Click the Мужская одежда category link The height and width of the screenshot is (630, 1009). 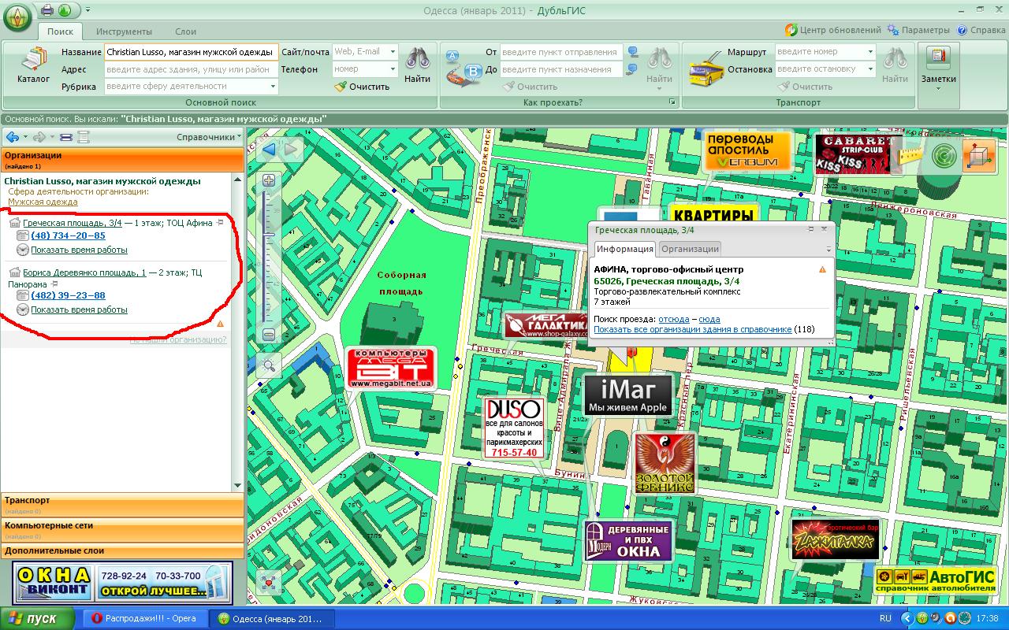click(43, 202)
